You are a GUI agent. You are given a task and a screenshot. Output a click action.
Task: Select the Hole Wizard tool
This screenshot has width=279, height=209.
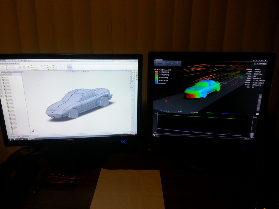pos(24,67)
